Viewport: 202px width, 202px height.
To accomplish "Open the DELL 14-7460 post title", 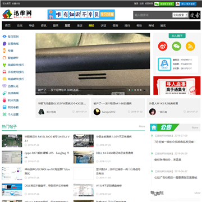I will coord(114,153).
